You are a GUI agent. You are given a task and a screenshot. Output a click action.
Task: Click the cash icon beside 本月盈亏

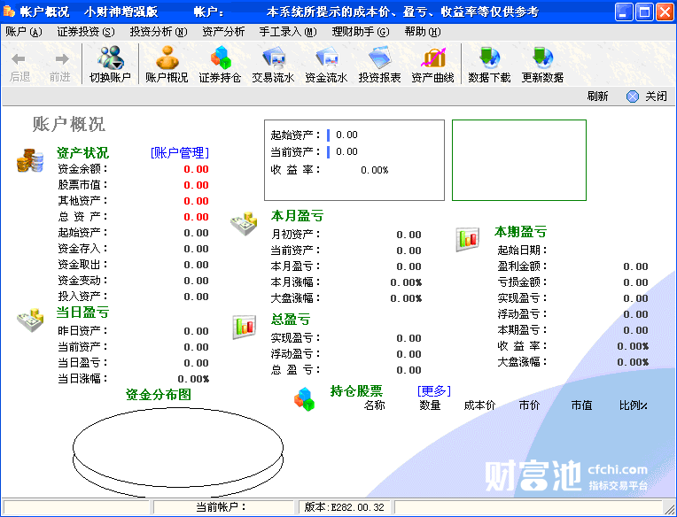(x=244, y=223)
